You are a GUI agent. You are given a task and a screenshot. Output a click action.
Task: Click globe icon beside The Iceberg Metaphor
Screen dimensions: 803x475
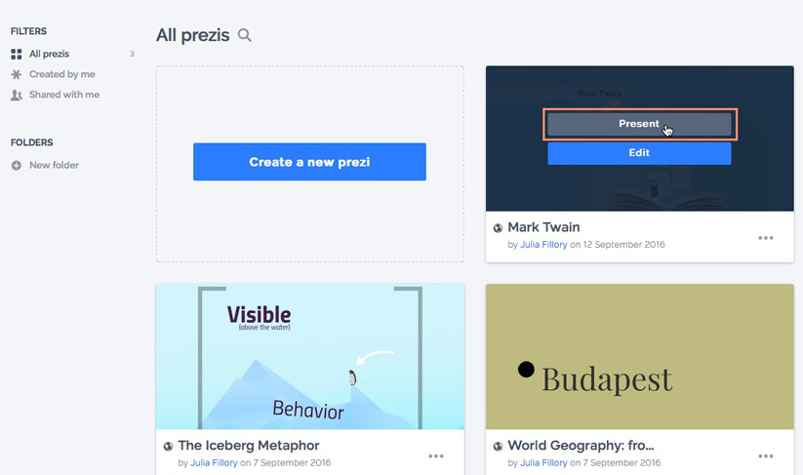point(168,447)
